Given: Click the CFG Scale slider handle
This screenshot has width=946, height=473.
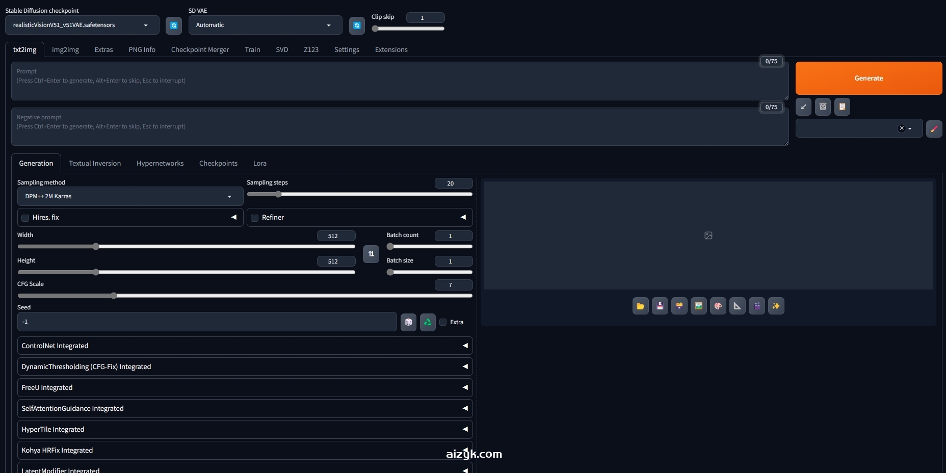Looking at the screenshot, I should pos(114,296).
